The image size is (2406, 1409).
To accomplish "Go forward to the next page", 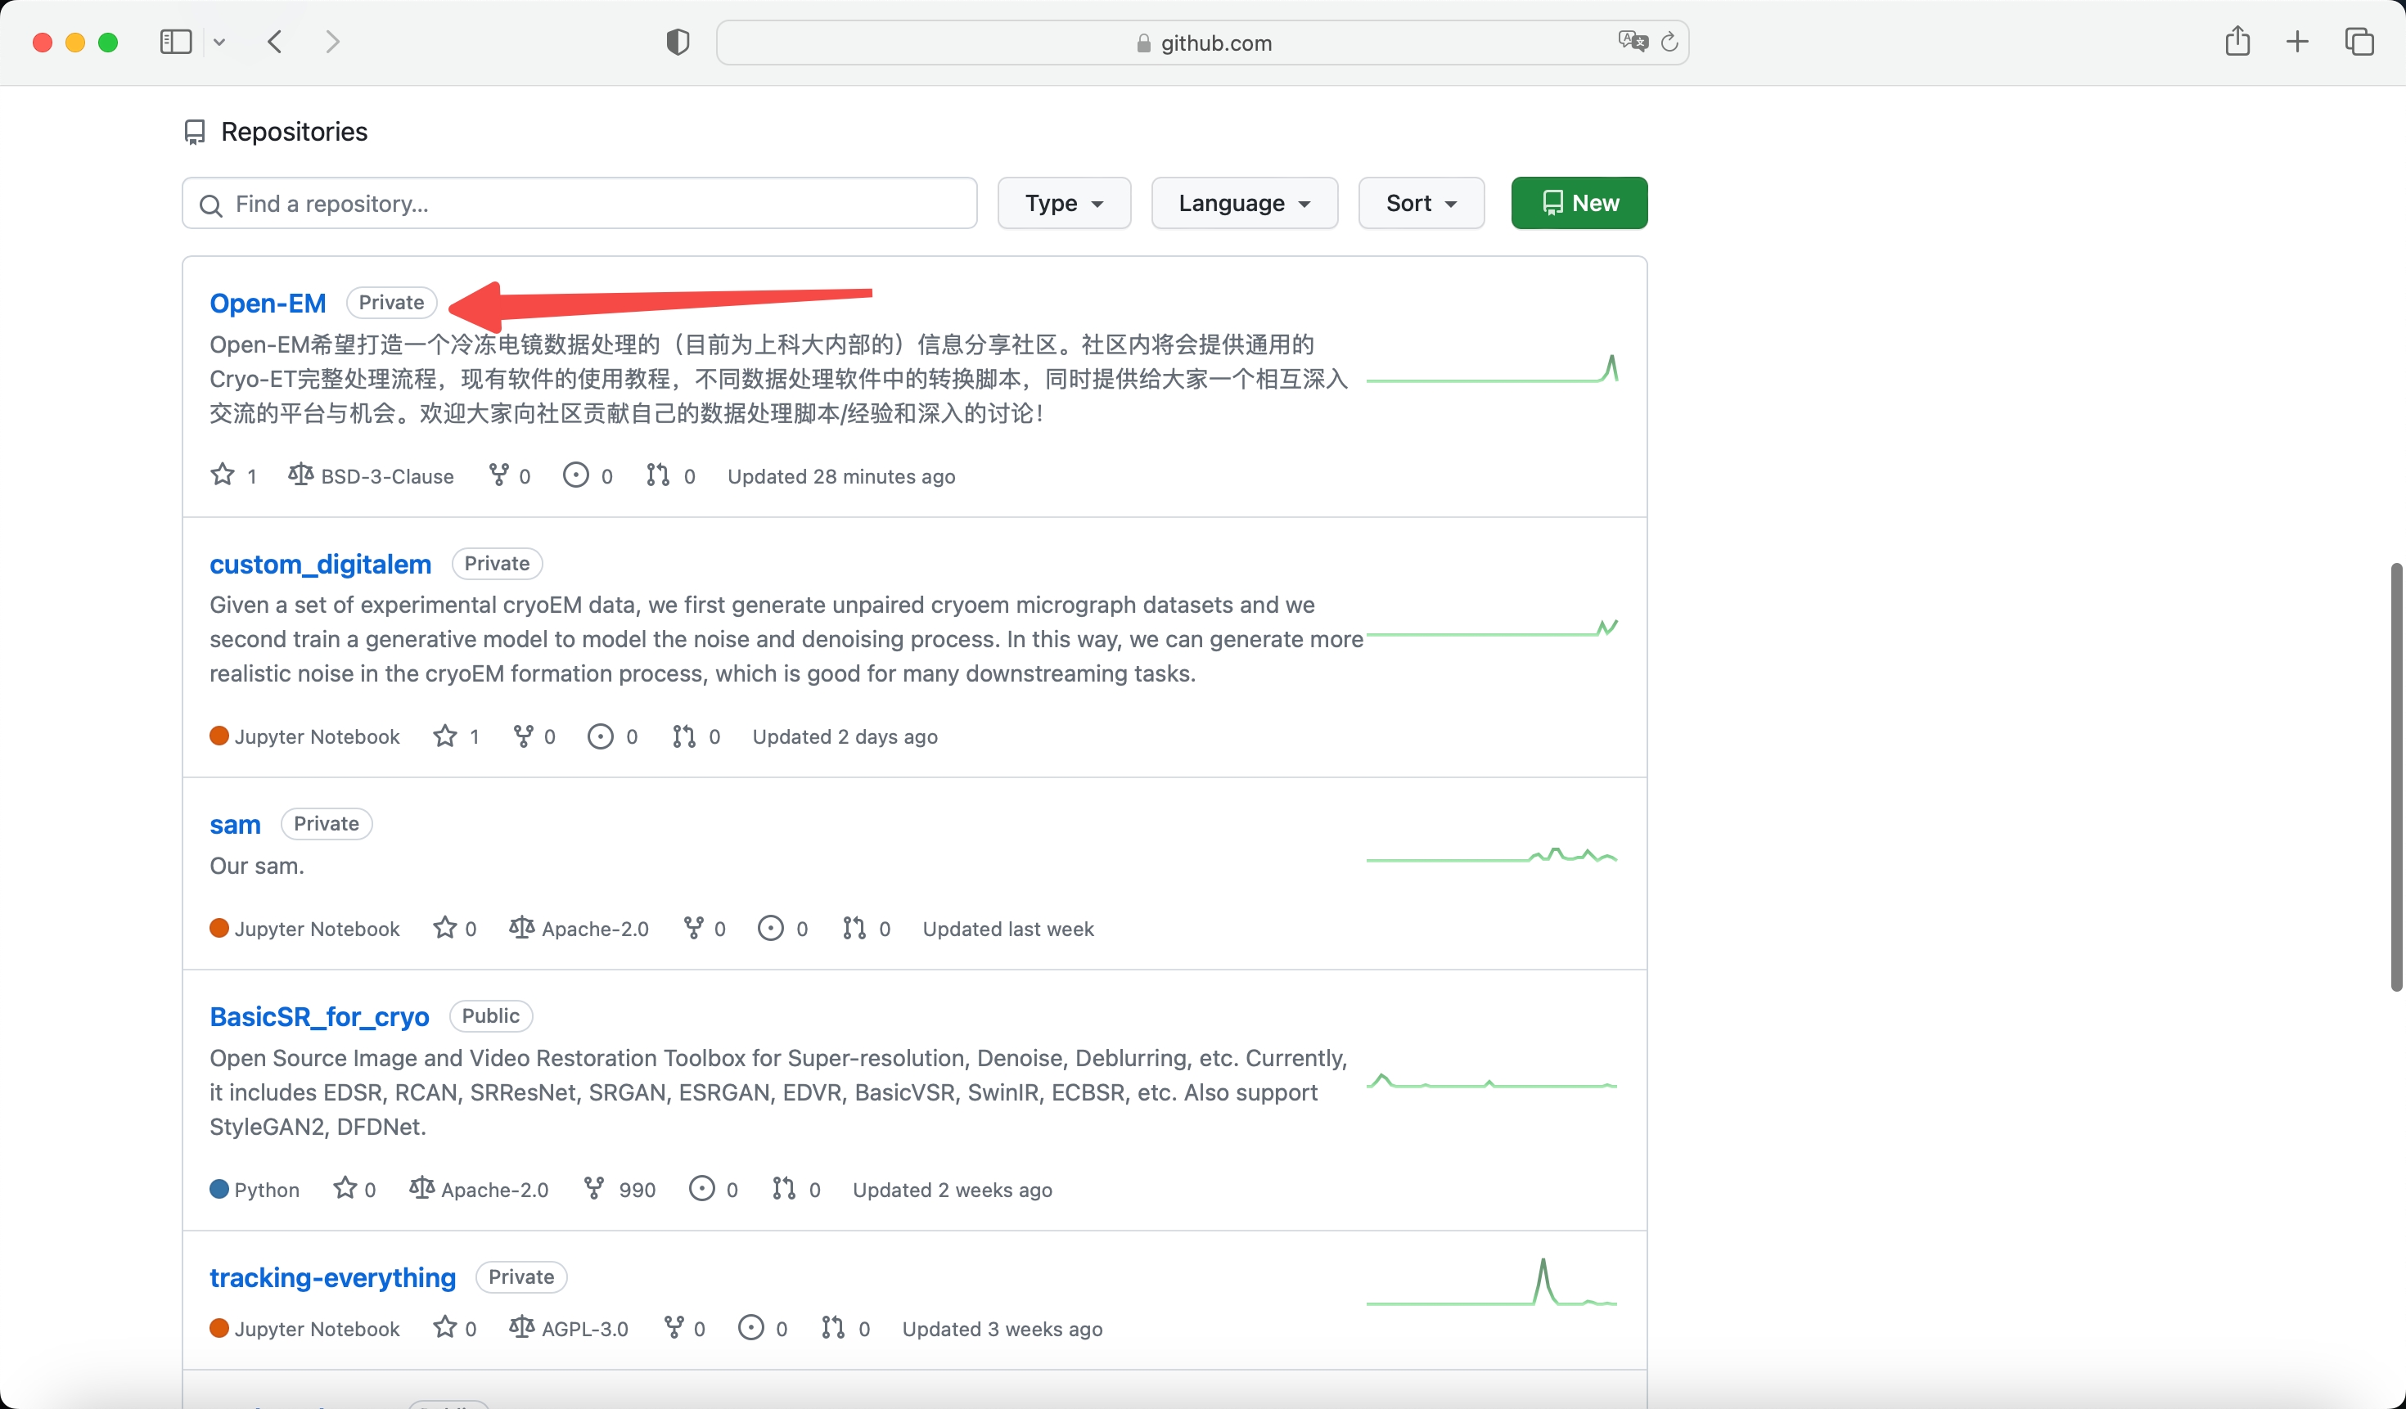I will coord(332,42).
